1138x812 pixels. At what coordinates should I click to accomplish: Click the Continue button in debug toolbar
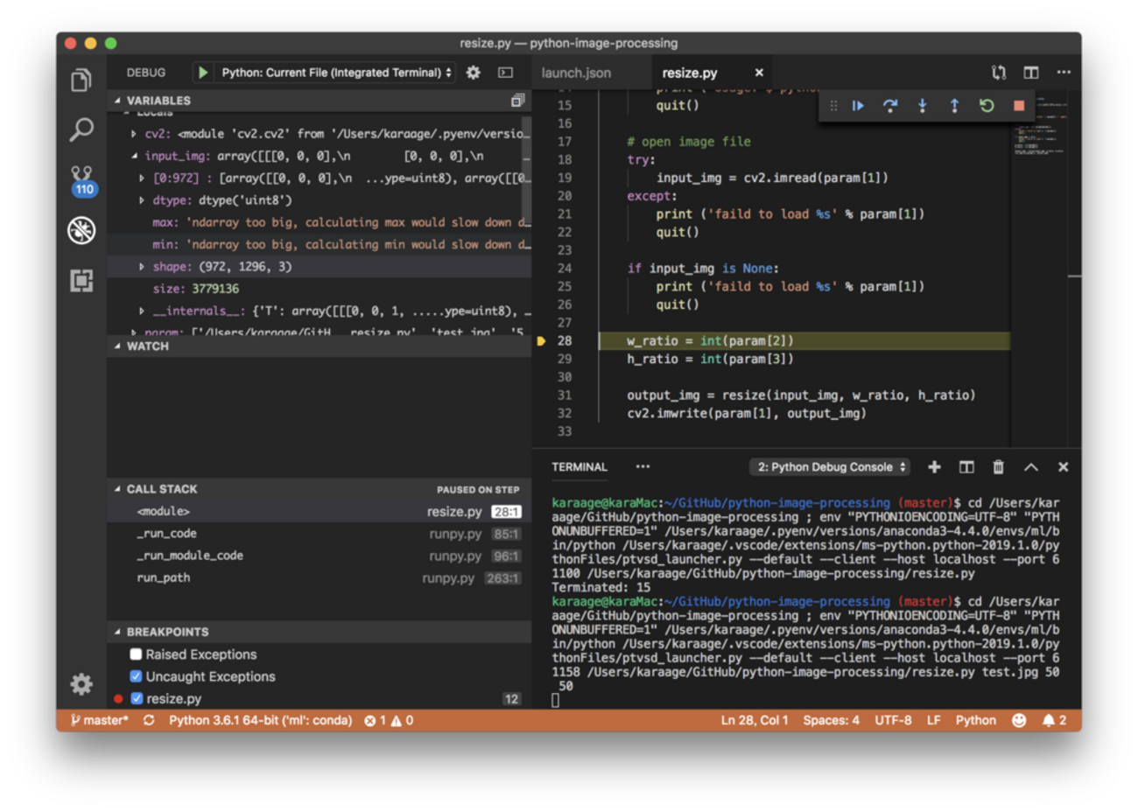pos(858,106)
